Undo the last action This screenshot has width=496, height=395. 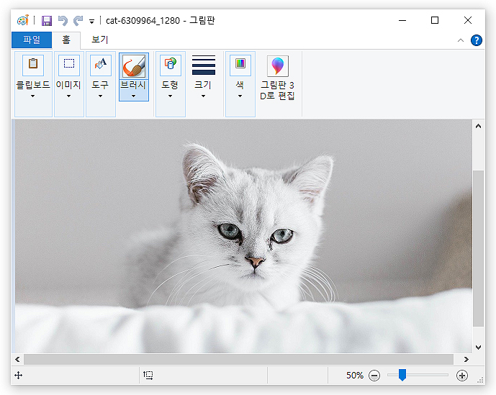pos(63,21)
